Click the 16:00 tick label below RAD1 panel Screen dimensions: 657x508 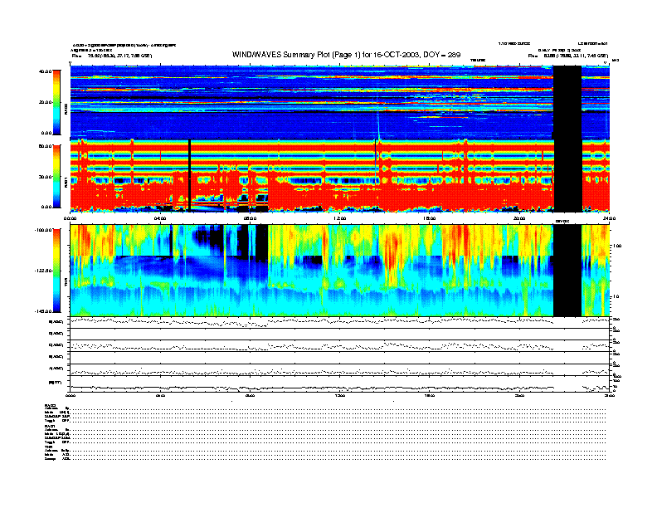pyautogui.click(x=430, y=218)
